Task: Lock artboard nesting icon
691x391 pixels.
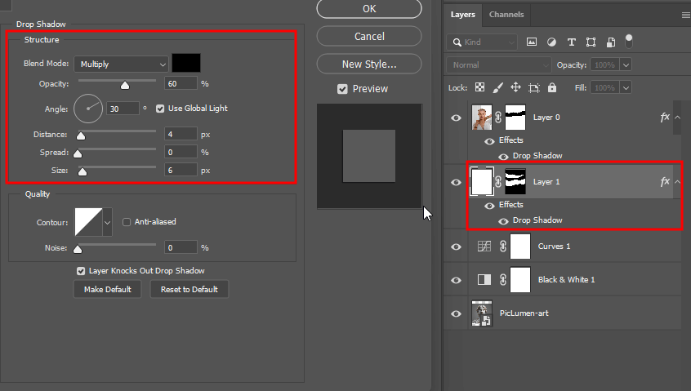Action: click(533, 87)
